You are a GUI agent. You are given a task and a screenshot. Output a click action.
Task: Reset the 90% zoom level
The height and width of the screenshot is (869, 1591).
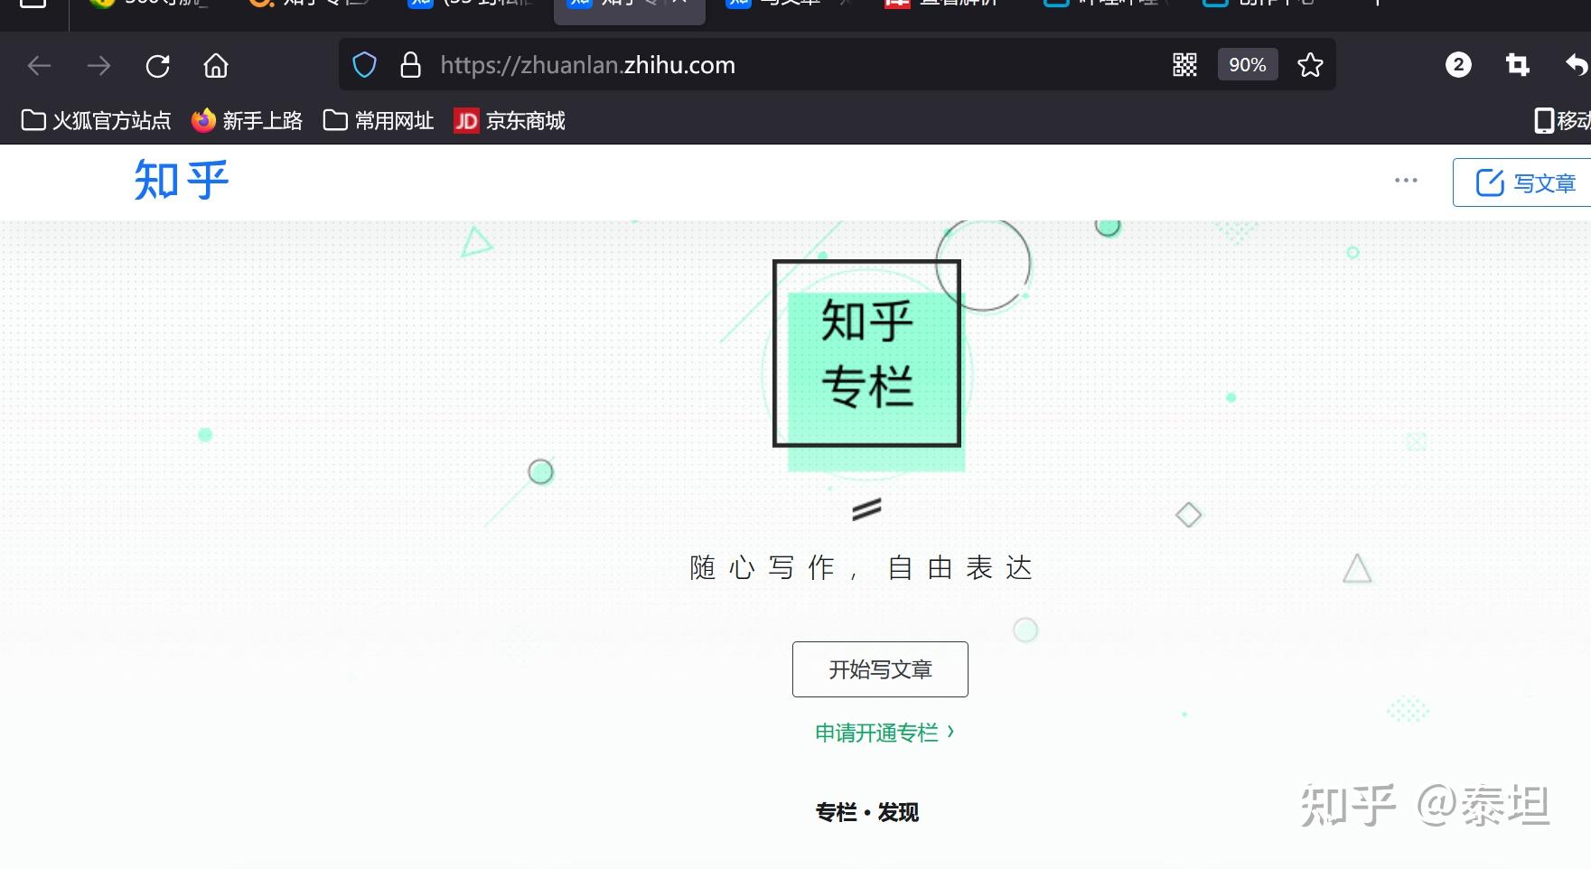click(1248, 65)
